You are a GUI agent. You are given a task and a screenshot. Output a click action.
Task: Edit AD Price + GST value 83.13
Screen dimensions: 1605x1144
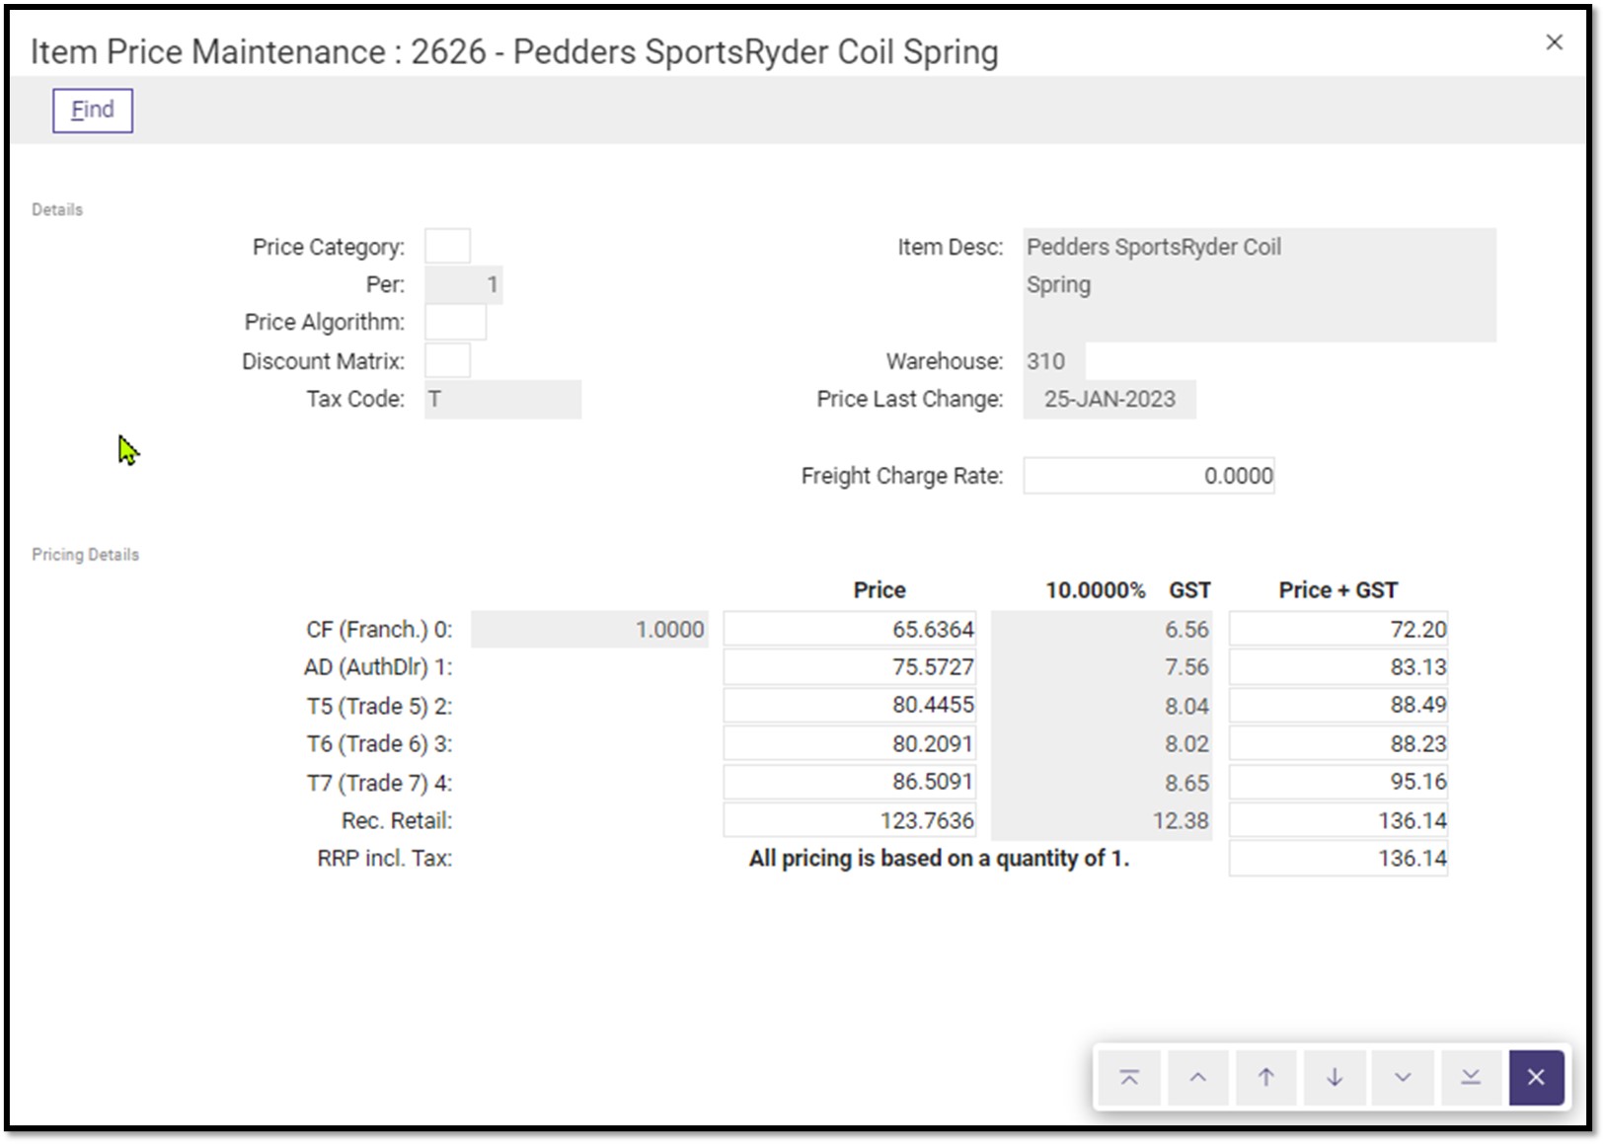point(1338,667)
